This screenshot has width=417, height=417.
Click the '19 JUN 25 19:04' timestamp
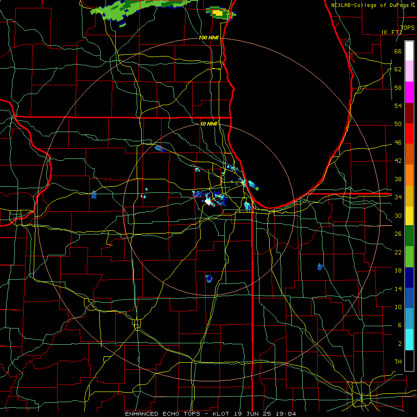click(265, 414)
